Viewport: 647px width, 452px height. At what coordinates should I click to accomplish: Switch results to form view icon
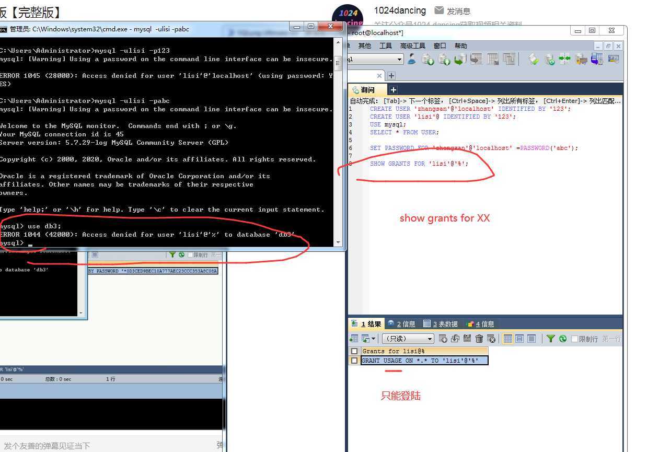click(519, 339)
